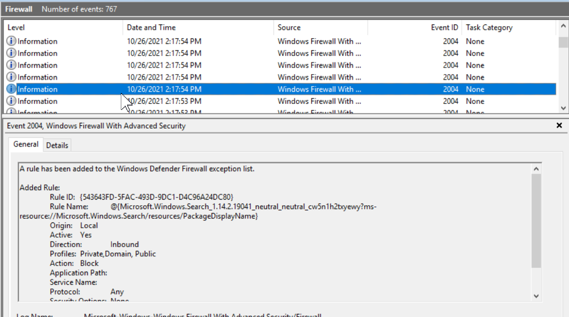The width and height of the screenshot is (569, 317).
Task: Click the Source cell of the highlighted row
Action: pos(319,89)
